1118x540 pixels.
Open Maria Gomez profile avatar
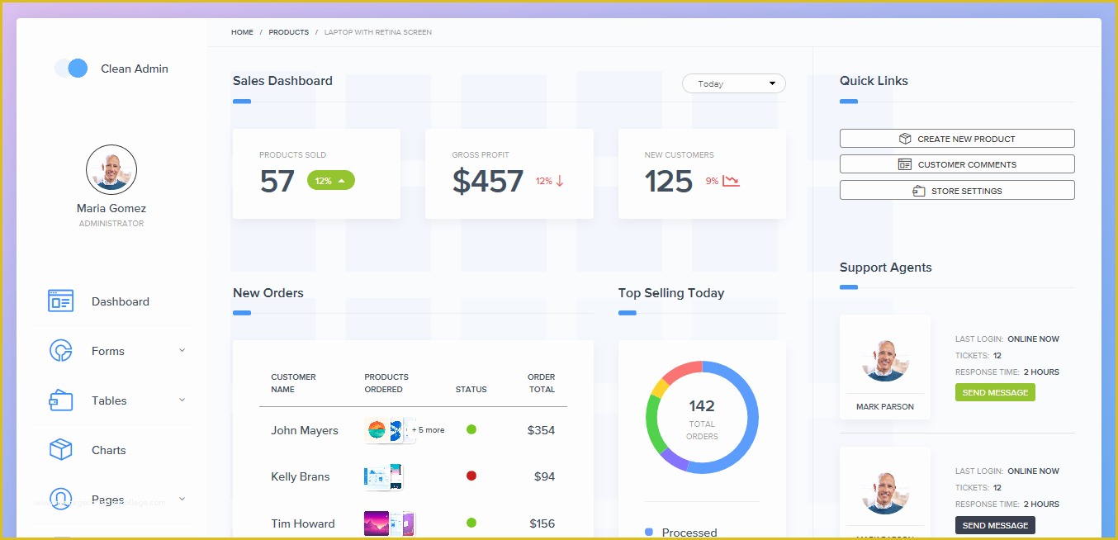(x=111, y=170)
